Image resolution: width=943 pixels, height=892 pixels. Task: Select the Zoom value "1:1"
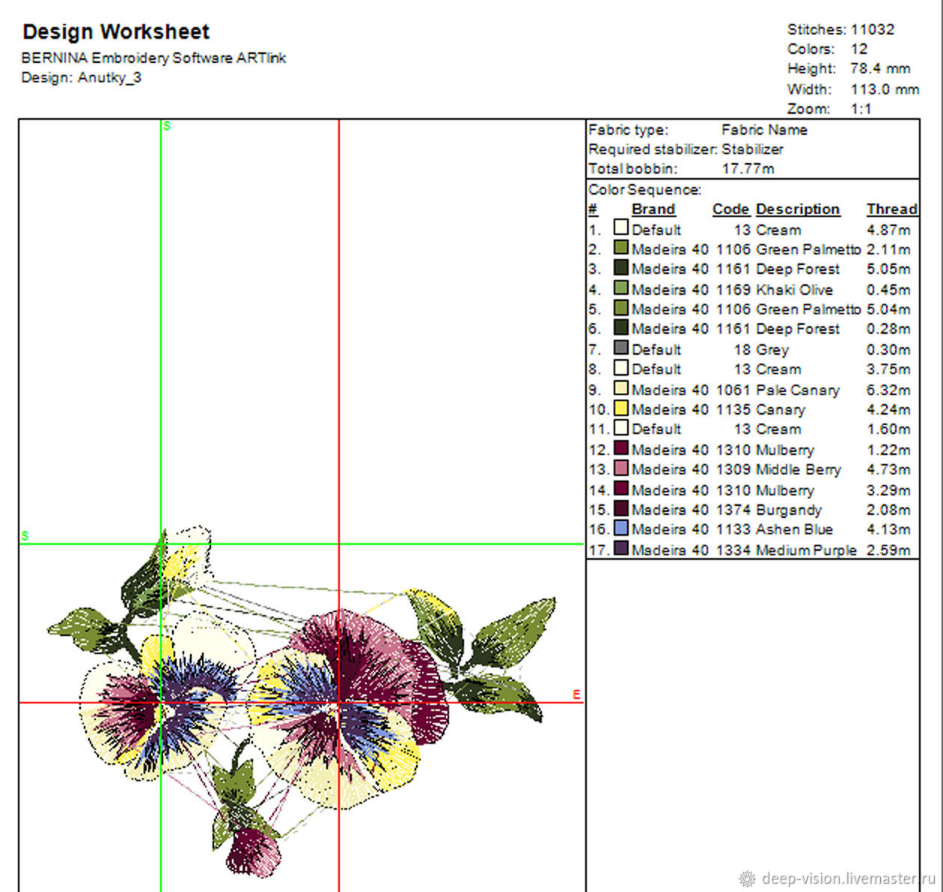click(861, 109)
